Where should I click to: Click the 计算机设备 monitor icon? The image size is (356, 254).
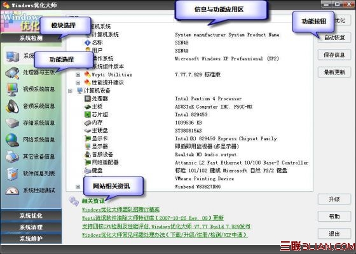pos(79,90)
